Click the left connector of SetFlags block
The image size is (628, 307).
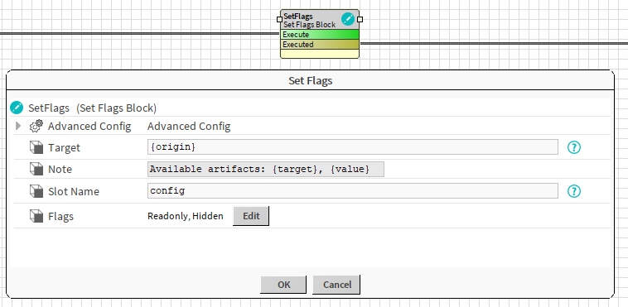(x=279, y=19)
